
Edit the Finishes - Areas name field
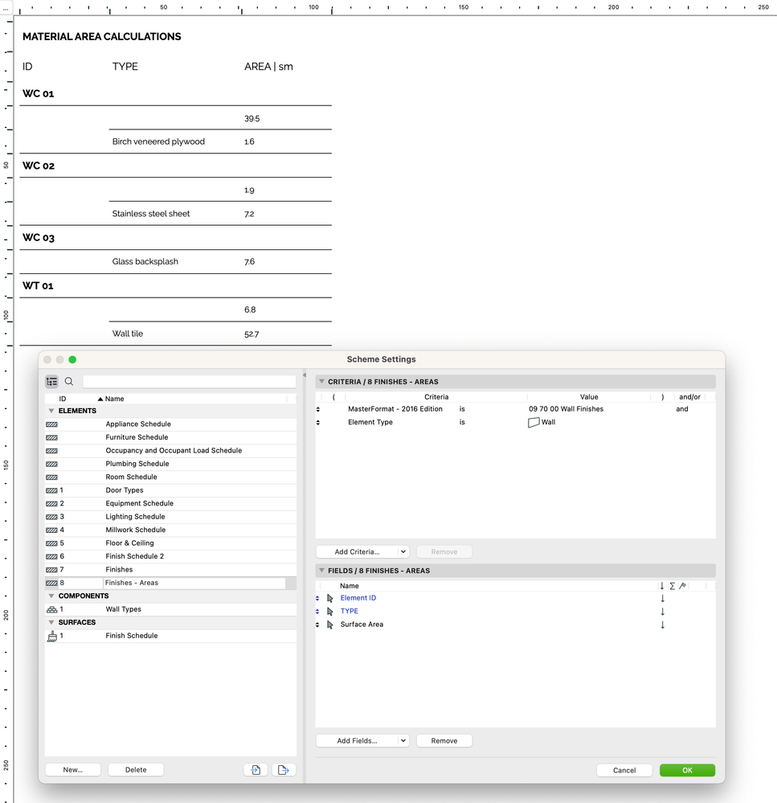click(194, 583)
